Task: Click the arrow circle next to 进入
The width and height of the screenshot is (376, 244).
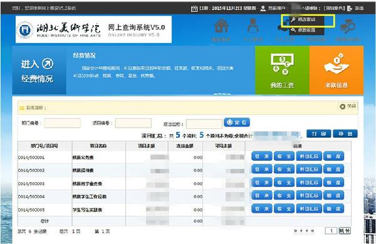Action: (48, 64)
